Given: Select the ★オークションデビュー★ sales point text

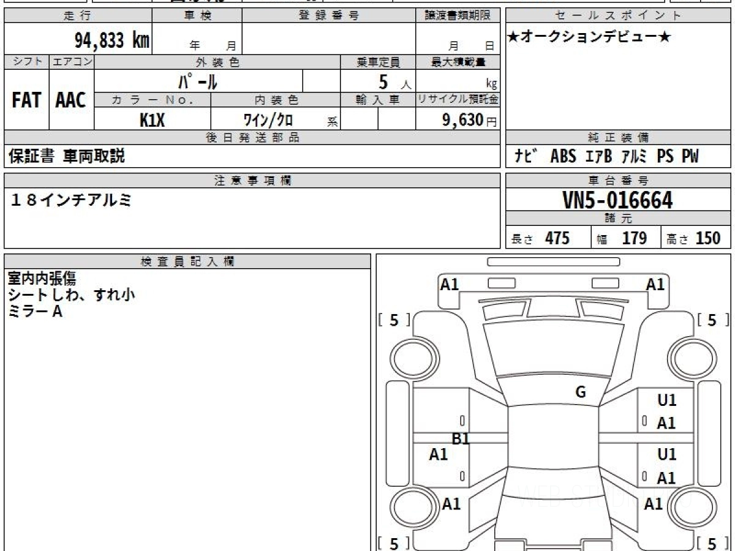Looking at the screenshot, I should pos(590,37).
